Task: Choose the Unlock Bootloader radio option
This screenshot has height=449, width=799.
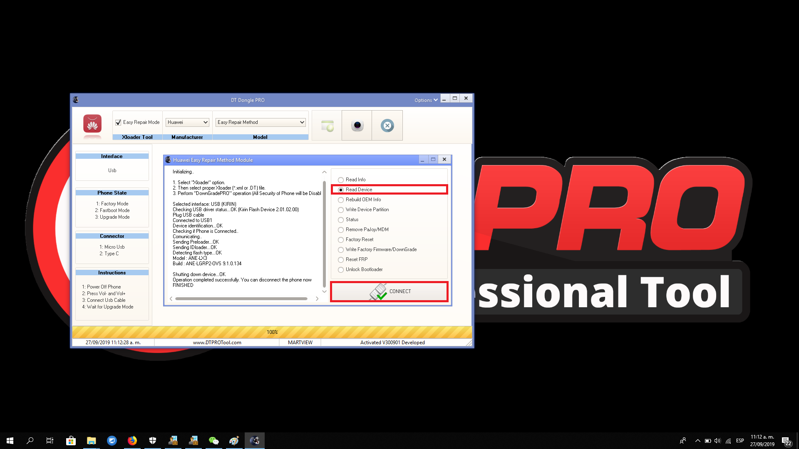Action: coord(341,270)
